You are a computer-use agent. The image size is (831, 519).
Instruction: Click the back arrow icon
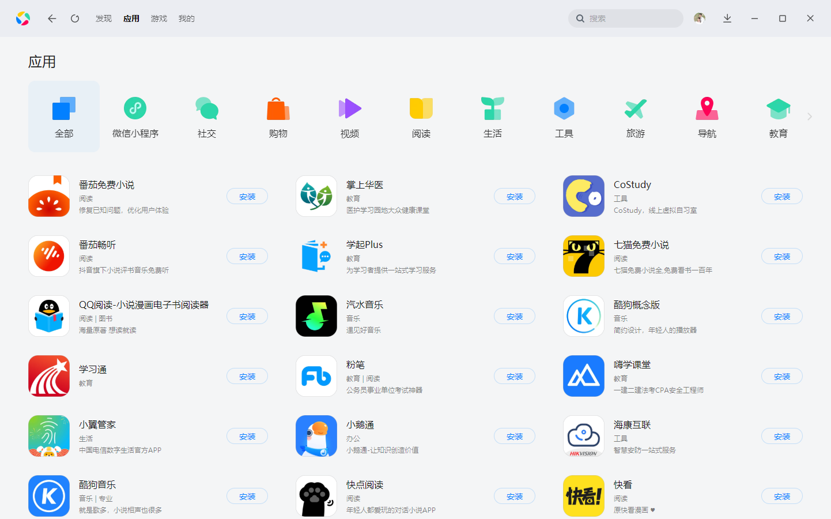pyautogui.click(x=52, y=18)
